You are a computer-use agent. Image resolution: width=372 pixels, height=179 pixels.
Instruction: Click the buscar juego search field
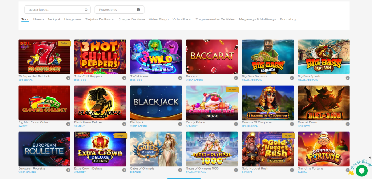[54, 10]
